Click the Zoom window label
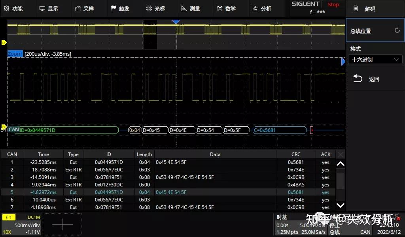The width and height of the screenshot is (405, 237). [x=15, y=54]
